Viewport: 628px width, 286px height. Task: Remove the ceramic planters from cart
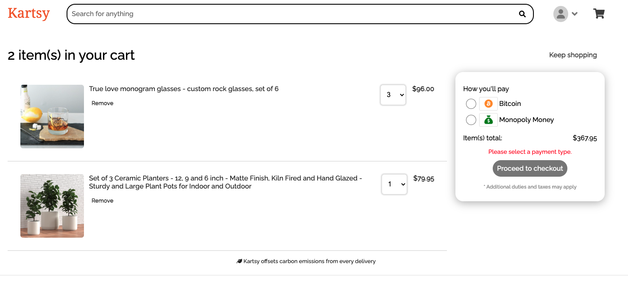[x=103, y=201]
